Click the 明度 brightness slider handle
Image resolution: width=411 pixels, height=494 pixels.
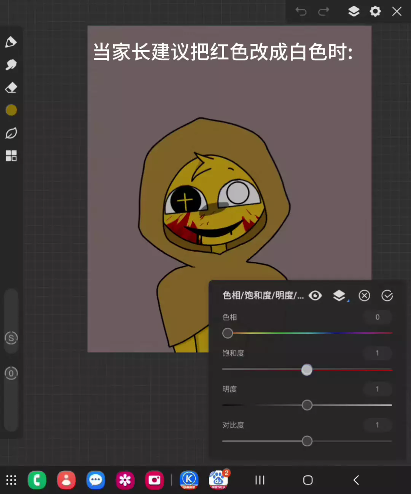[x=307, y=405]
